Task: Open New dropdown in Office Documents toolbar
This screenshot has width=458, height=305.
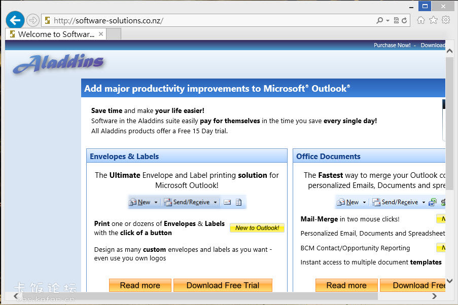Action: (364, 202)
